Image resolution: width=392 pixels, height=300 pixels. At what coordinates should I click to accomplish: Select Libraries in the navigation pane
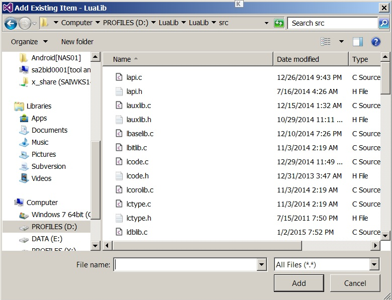[33, 106]
